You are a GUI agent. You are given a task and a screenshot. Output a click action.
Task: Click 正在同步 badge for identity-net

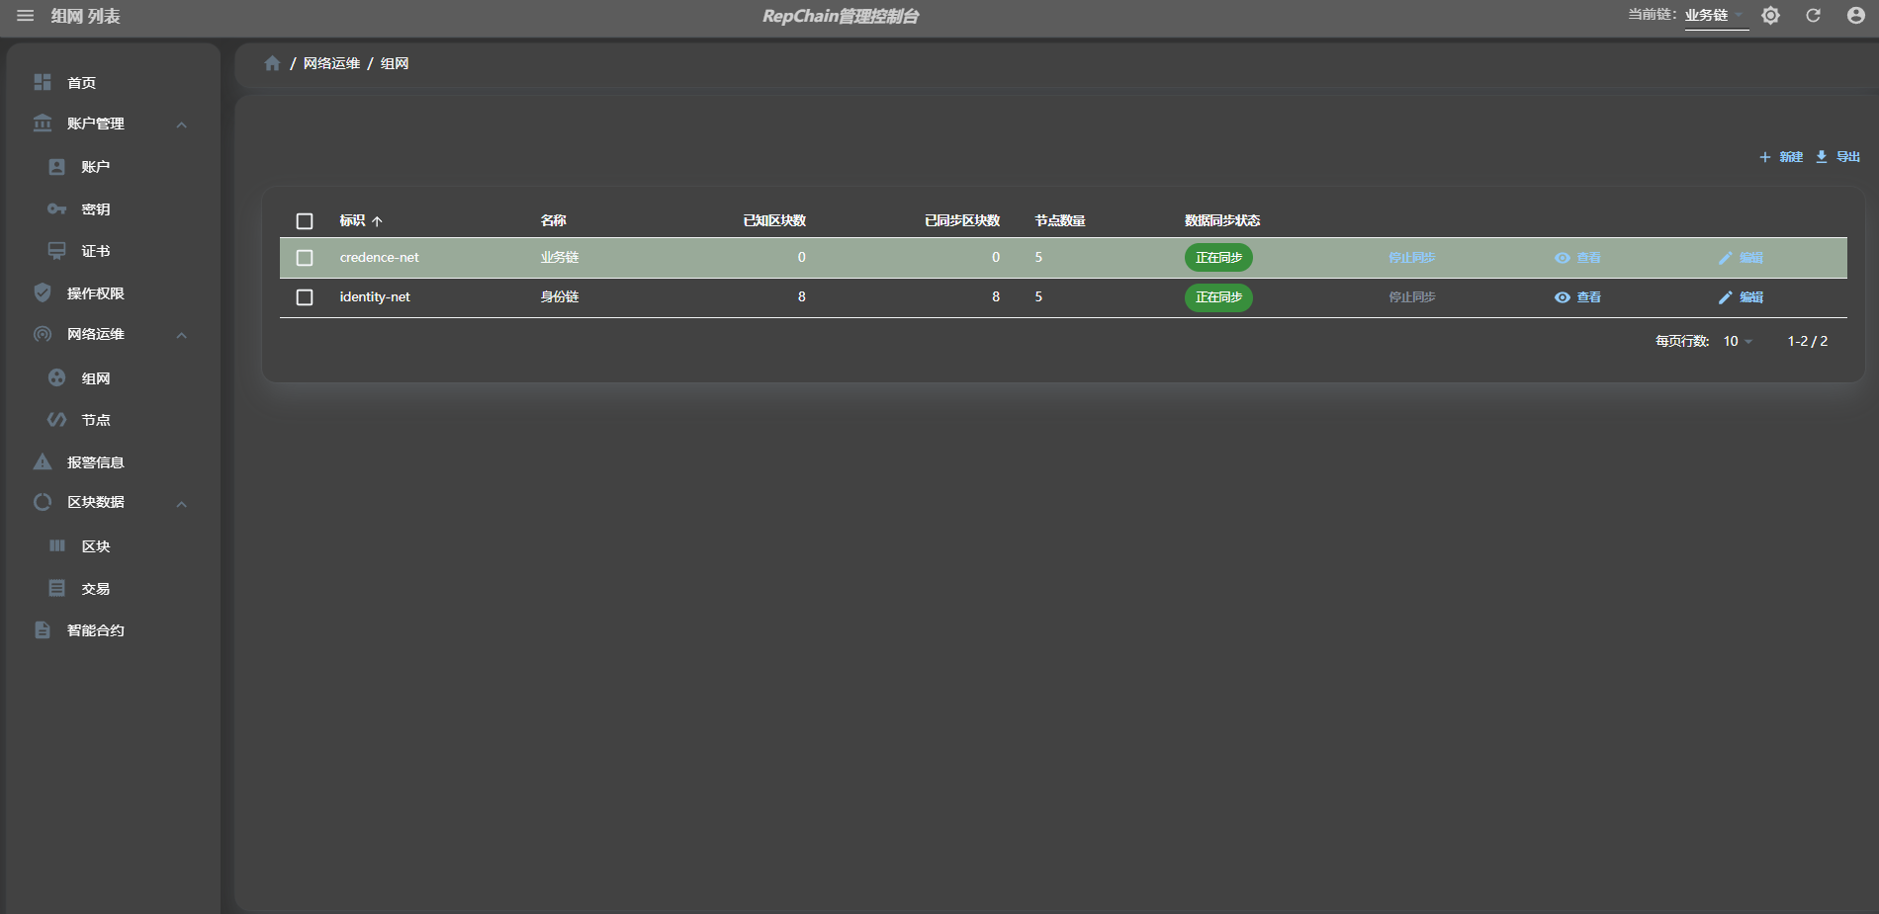tap(1218, 297)
